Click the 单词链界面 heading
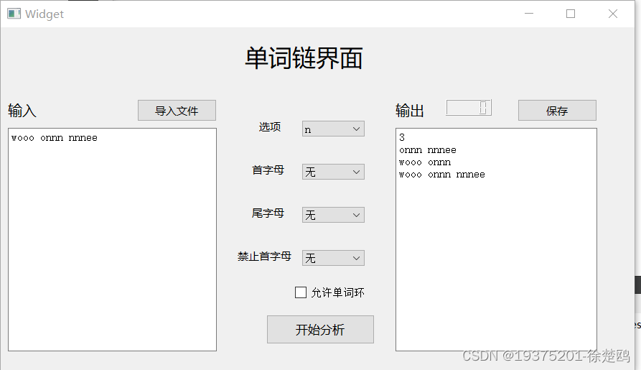The image size is (641, 370). pos(304,58)
